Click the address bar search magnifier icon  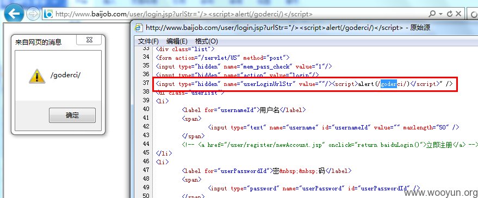pos(432,14)
